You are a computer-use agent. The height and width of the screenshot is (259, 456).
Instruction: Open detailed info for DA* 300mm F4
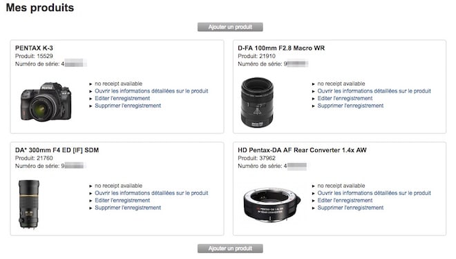pyautogui.click(x=151, y=193)
